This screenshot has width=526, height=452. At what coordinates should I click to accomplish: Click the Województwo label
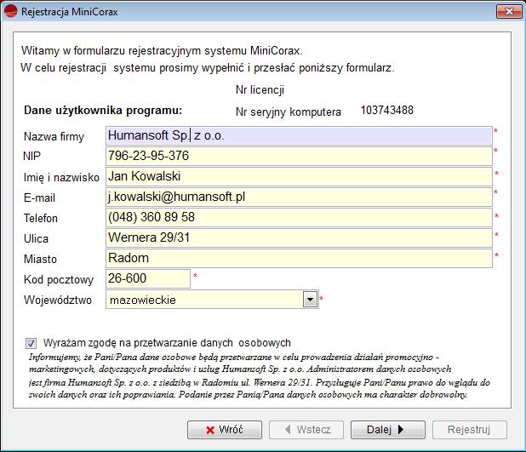(x=58, y=300)
